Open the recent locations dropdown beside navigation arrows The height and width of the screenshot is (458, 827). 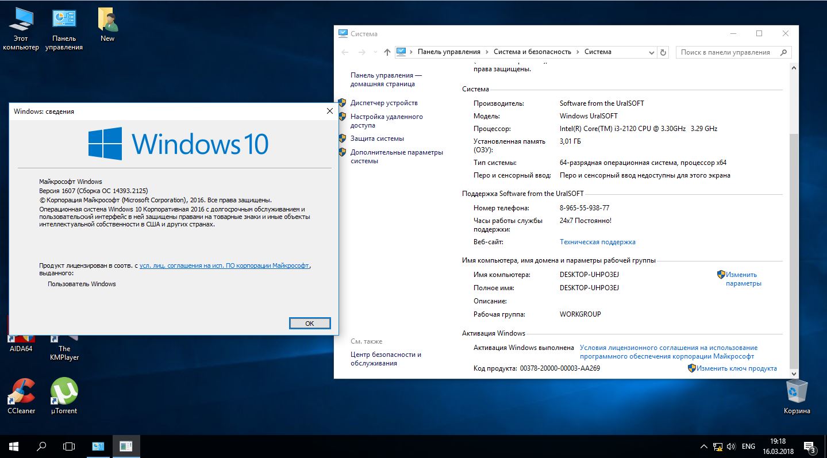[x=375, y=52]
